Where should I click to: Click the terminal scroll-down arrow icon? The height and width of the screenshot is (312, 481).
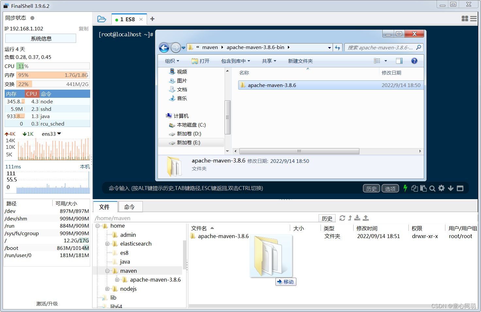[451, 188]
